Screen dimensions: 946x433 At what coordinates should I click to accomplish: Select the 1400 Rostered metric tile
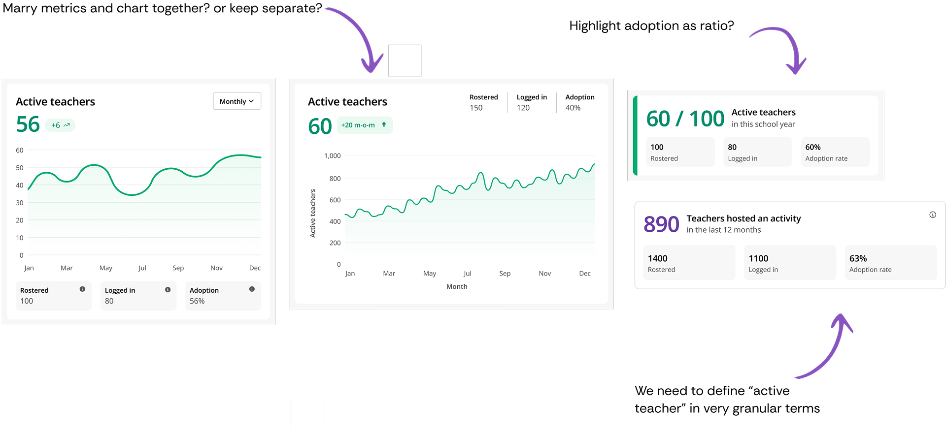[x=689, y=263]
